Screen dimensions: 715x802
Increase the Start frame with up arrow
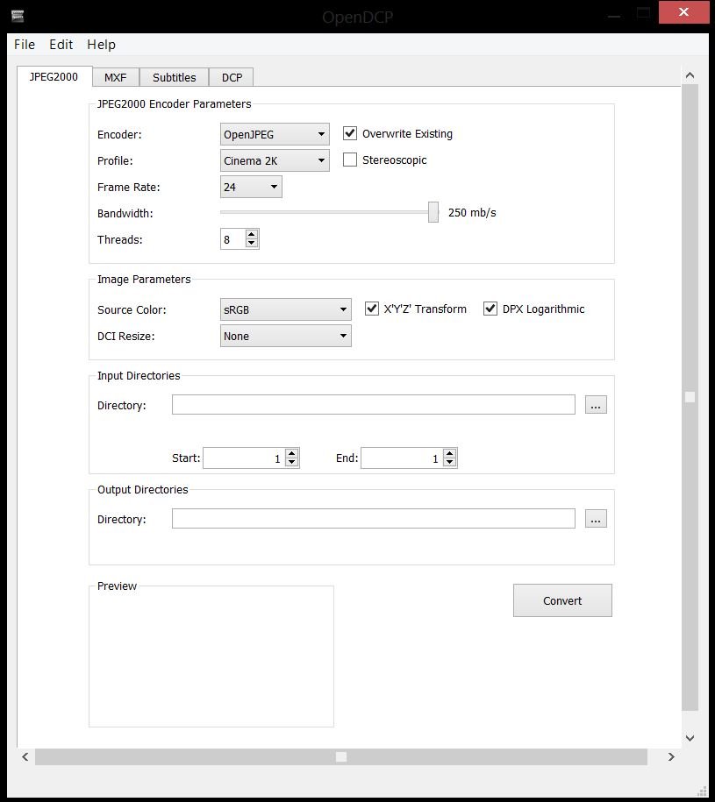point(292,454)
